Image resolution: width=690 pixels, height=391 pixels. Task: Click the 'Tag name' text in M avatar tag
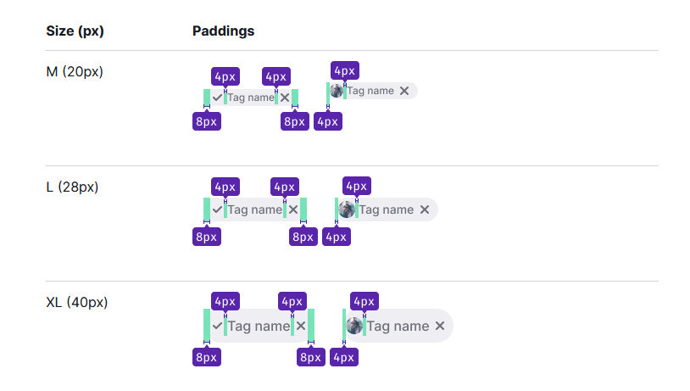[x=370, y=91]
